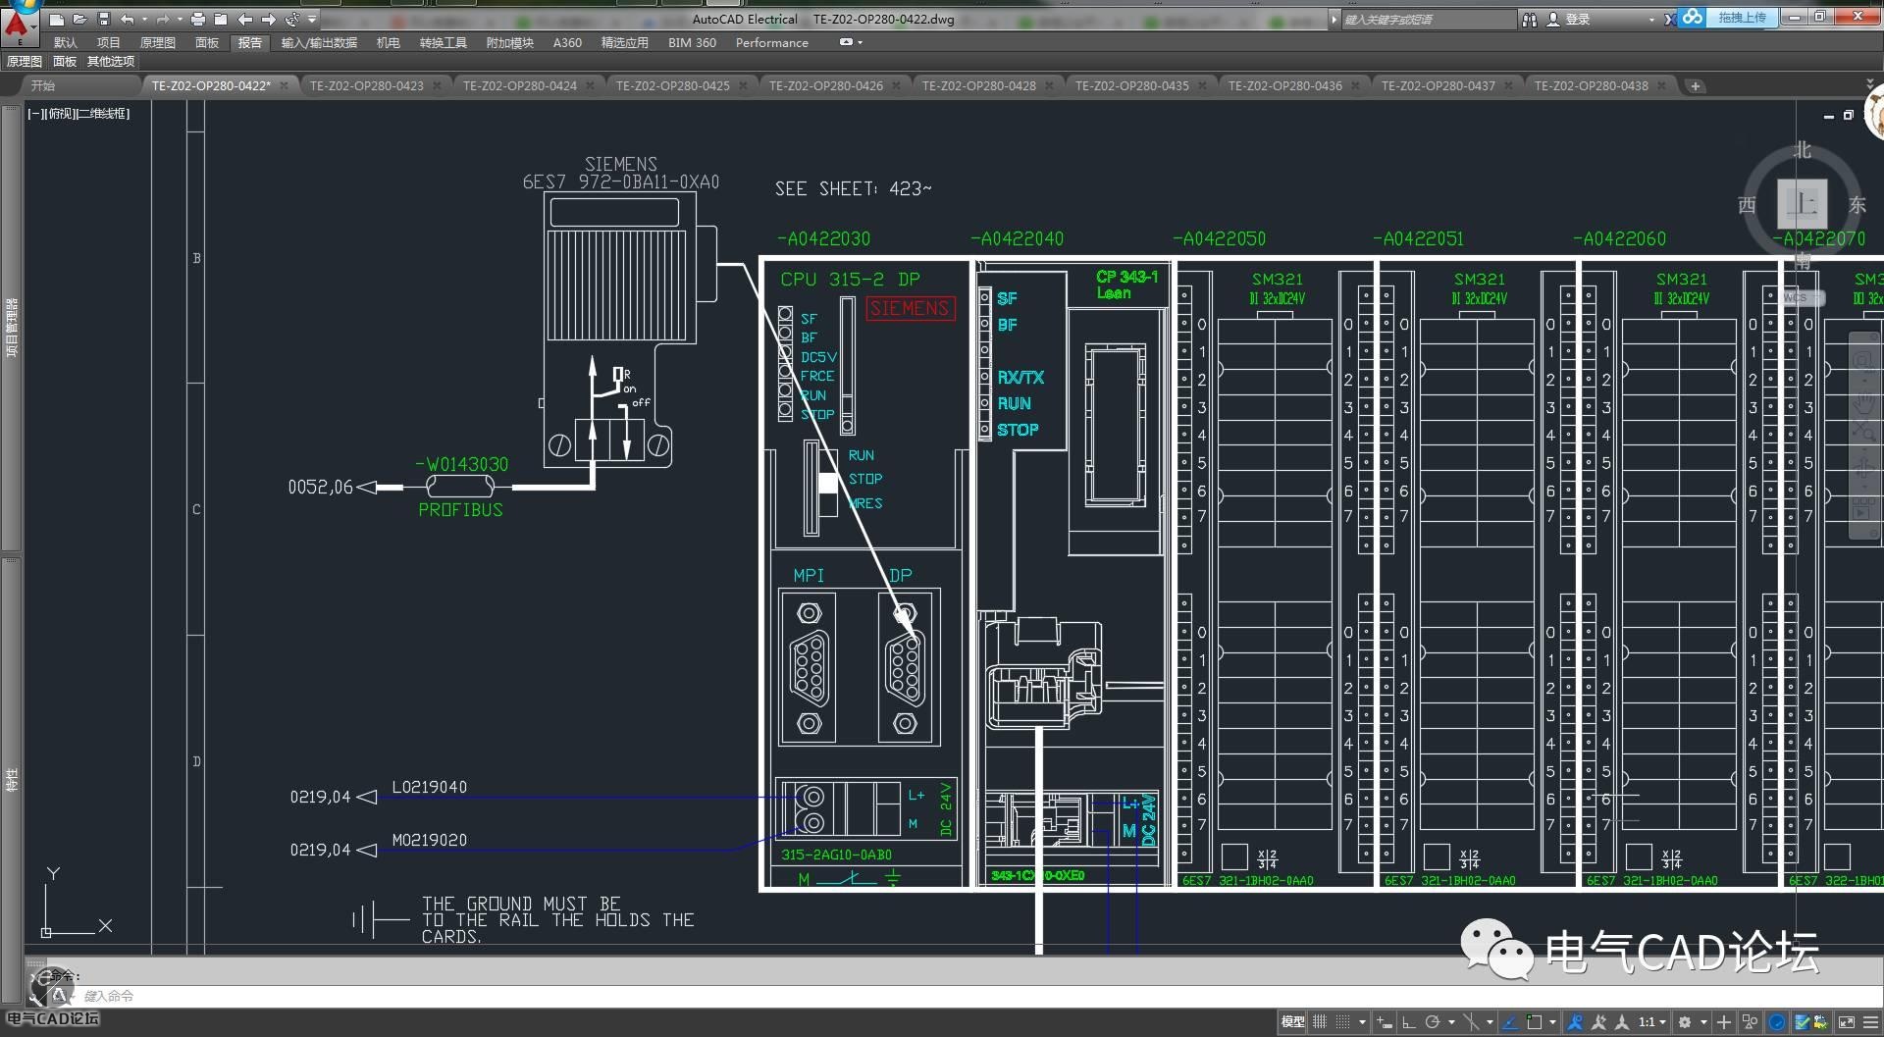Expand workspace switching dropdown arrow
1884x1037 pixels.
(x=1703, y=1022)
